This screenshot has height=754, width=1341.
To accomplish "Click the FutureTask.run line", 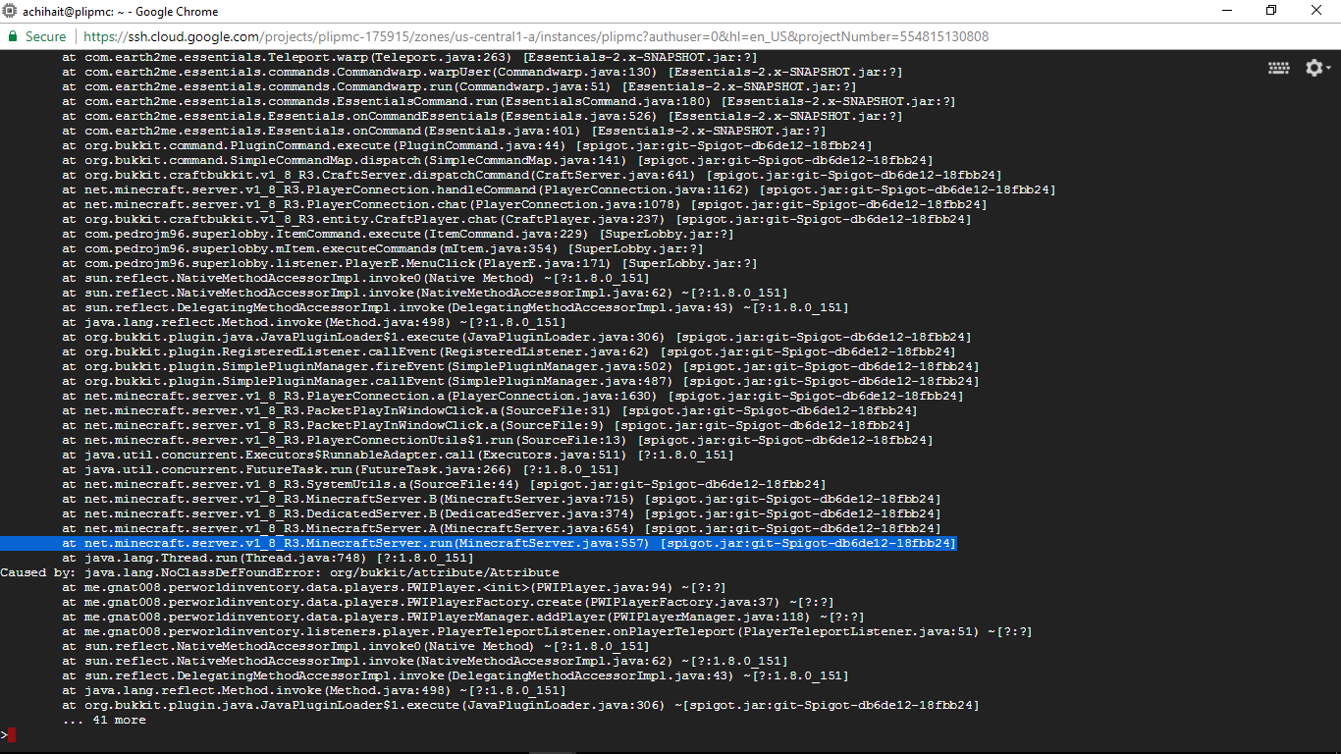I will [341, 469].
